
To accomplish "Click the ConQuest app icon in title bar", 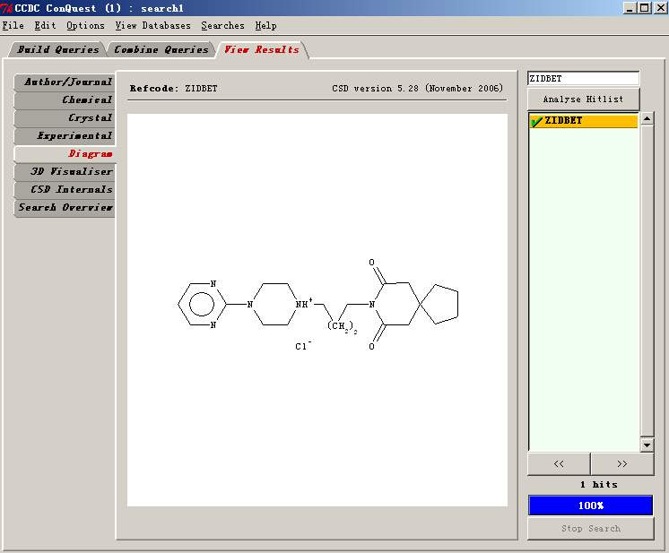I will (x=7, y=8).
